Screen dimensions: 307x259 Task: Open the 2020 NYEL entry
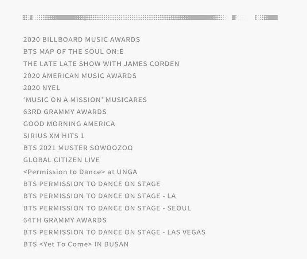(42, 88)
